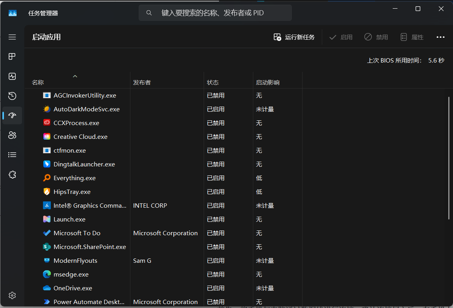Click the 禁用 (Disable) toolbar button
453x308 pixels.
(376, 37)
